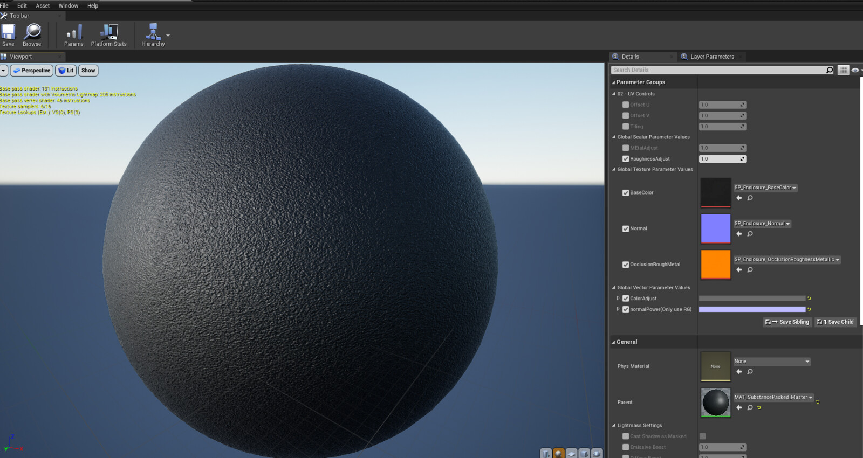
Task: Open the Window menu
Action: [69, 6]
